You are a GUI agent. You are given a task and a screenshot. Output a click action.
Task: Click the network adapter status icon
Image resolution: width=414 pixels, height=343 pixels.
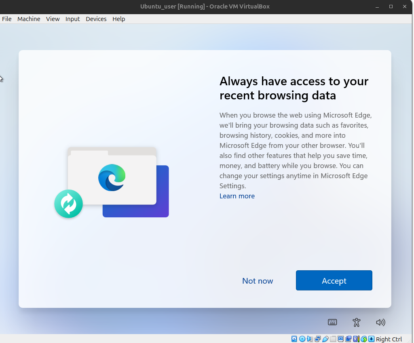[x=318, y=339]
